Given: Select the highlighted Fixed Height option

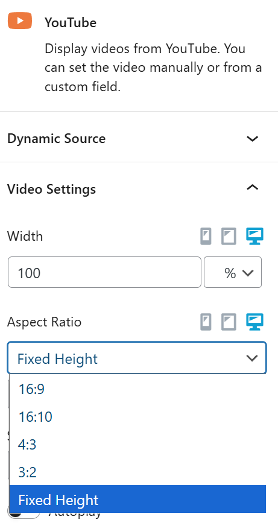Looking at the screenshot, I should (x=137, y=499).
